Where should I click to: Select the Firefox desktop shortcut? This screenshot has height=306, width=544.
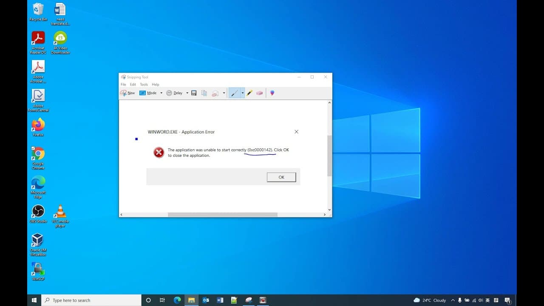pyautogui.click(x=38, y=127)
